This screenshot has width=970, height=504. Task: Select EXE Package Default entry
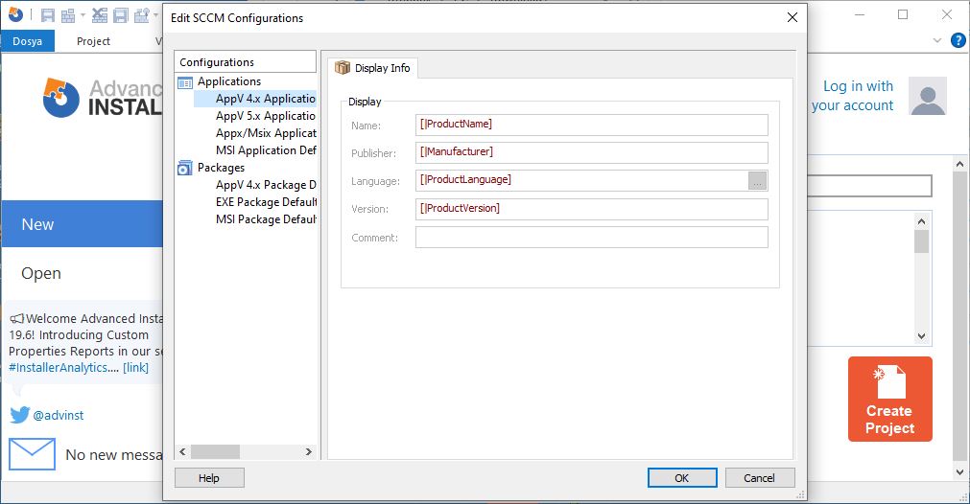266,202
